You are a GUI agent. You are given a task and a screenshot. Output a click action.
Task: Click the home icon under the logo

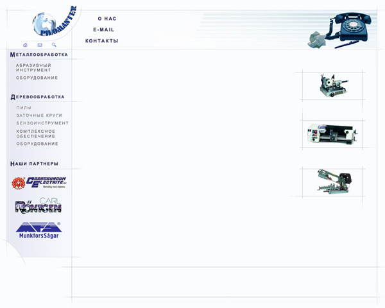coord(25,45)
